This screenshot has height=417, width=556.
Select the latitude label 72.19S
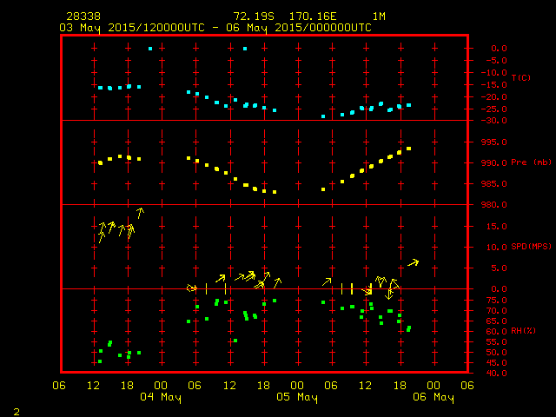click(x=251, y=17)
